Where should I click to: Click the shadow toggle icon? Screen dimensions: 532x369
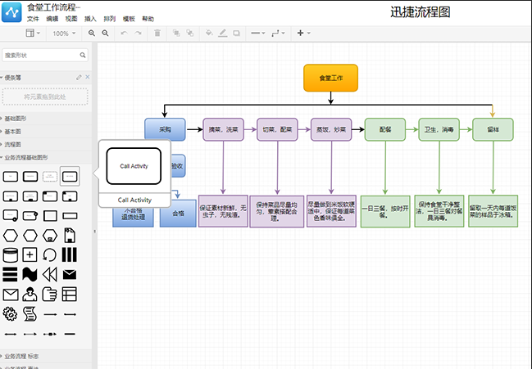pos(236,34)
